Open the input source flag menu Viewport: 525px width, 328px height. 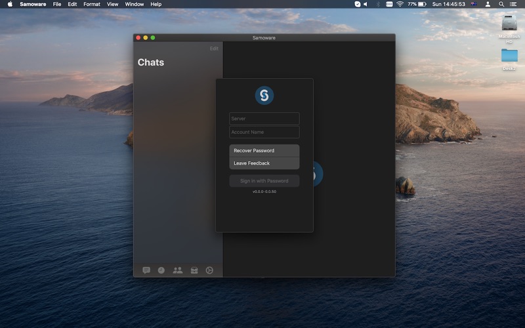474,4
